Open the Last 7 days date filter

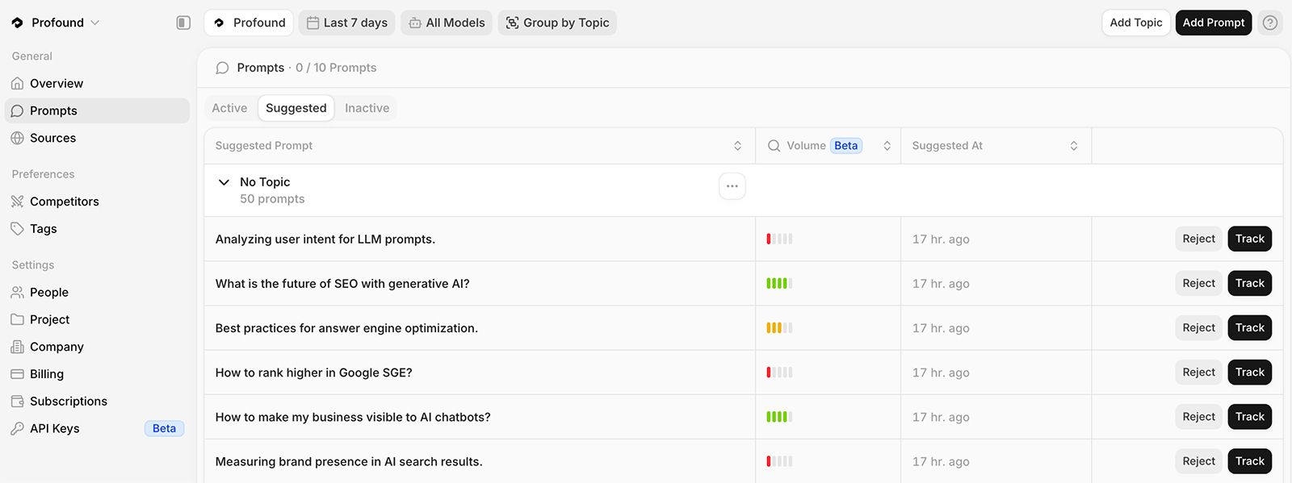coord(346,23)
